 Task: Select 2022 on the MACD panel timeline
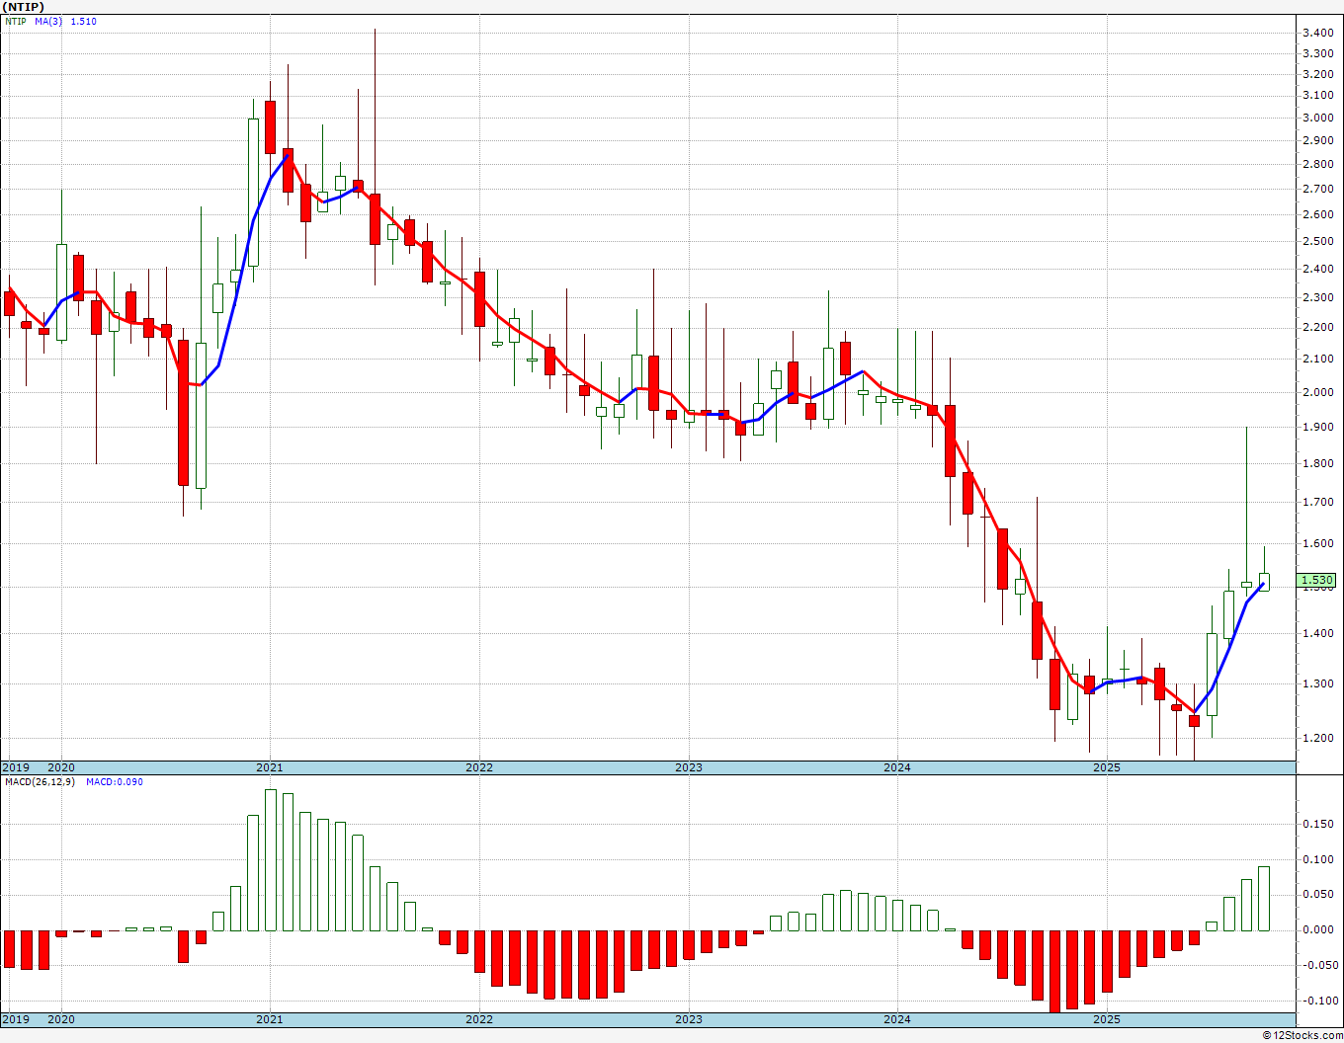tap(479, 1019)
